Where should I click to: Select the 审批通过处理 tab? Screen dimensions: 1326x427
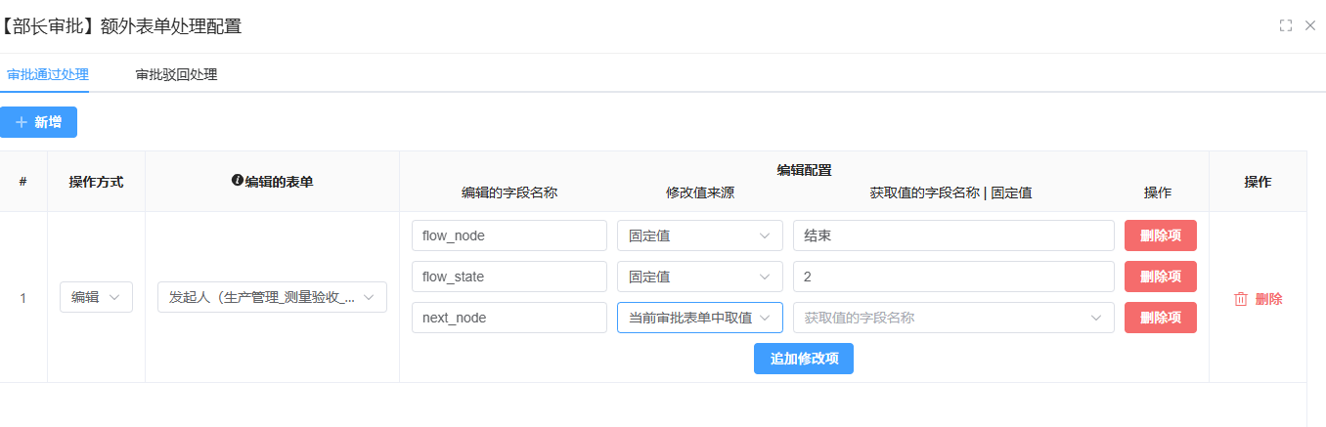(48, 75)
